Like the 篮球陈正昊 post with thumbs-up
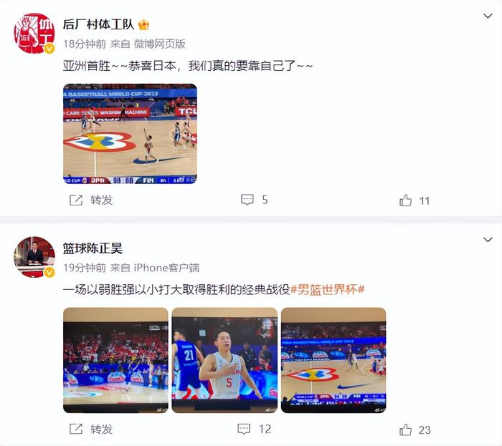 click(405, 430)
